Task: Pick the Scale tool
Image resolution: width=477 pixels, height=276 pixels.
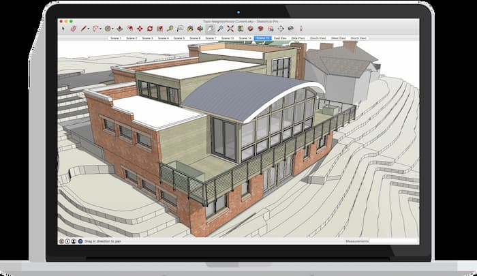Action: [159, 29]
